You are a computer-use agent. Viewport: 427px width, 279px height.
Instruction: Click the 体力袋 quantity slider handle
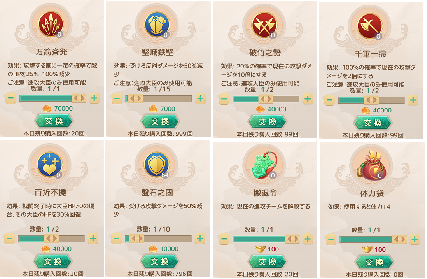pos(399,239)
